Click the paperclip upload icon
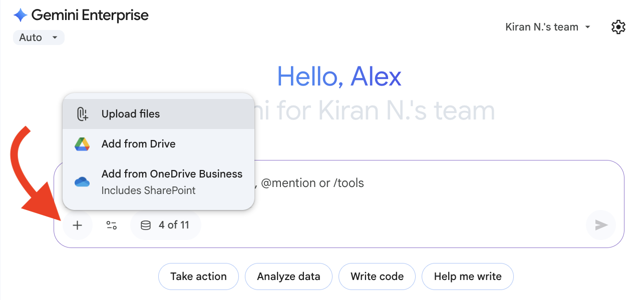The width and height of the screenshot is (637, 300). 83,113
